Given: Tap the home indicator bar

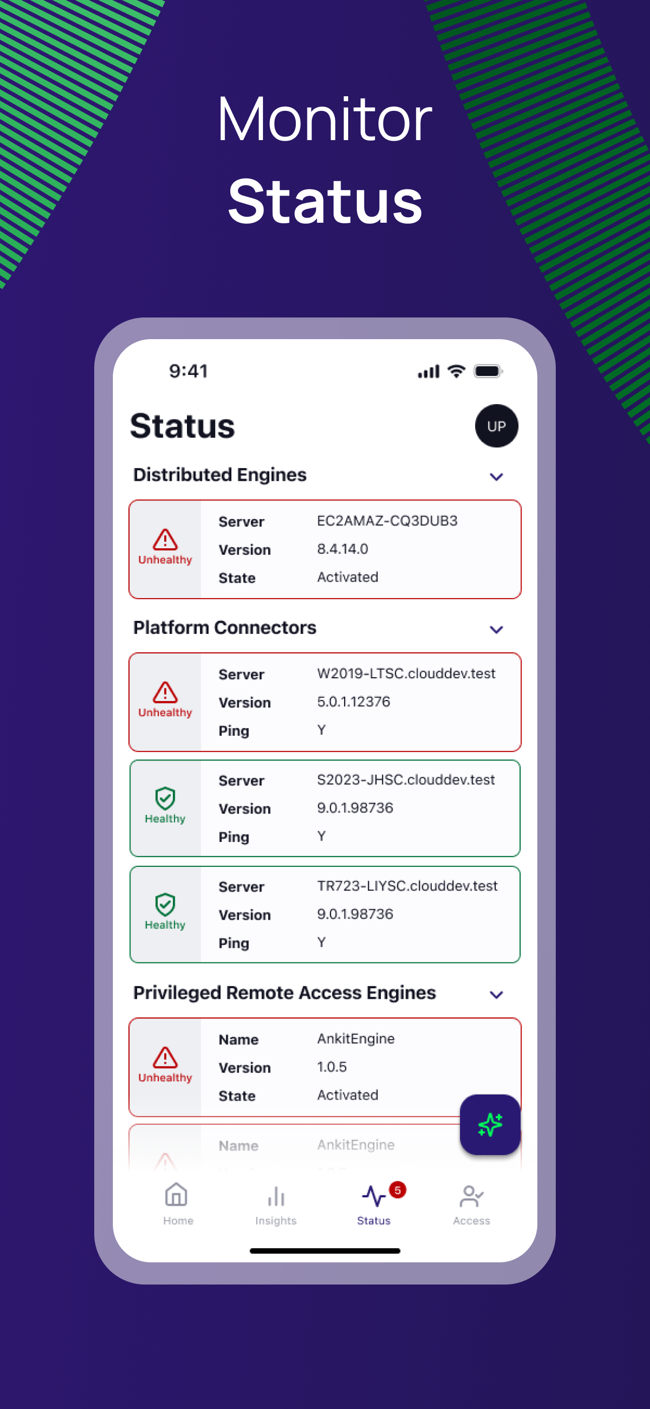Looking at the screenshot, I should tap(325, 1250).
